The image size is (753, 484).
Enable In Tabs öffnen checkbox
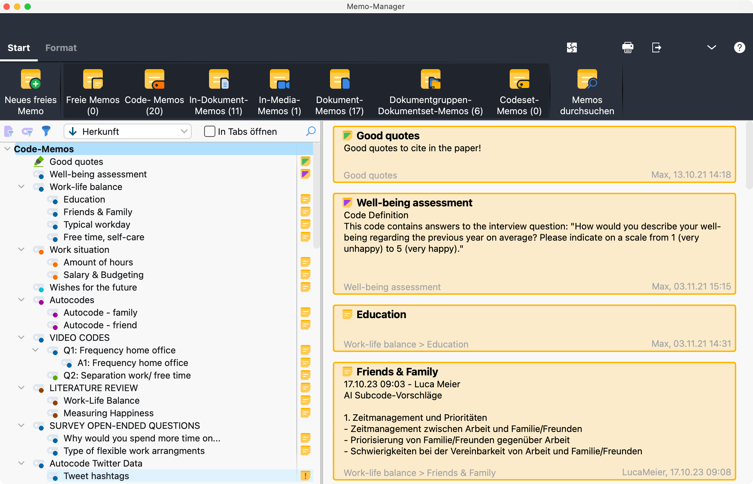coord(209,131)
